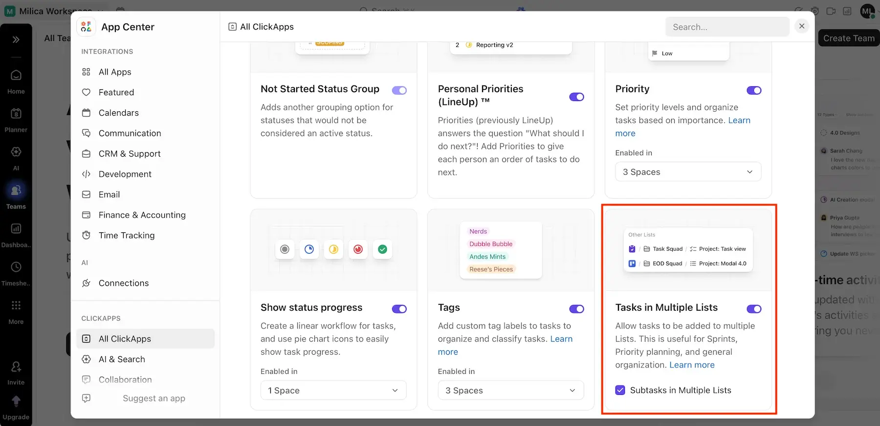The width and height of the screenshot is (880, 426).
Task: Click Project: Task view list in preview
Action: point(717,249)
